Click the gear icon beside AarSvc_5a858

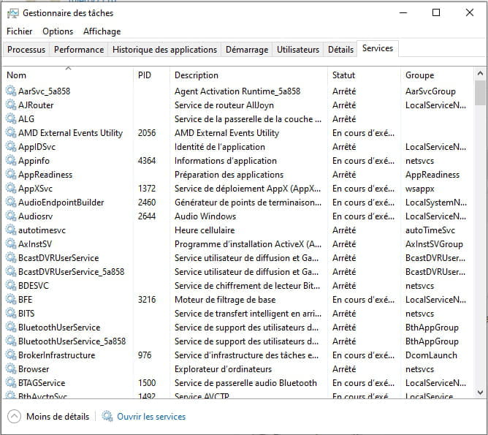pyautogui.click(x=11, y=91)
